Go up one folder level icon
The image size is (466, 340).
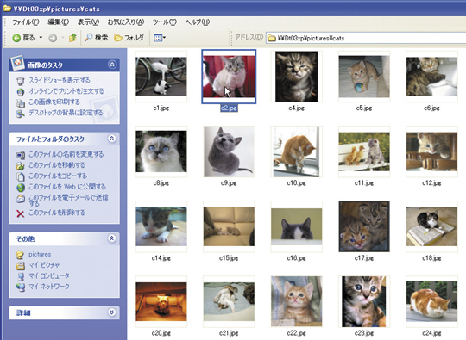point(72,38)
